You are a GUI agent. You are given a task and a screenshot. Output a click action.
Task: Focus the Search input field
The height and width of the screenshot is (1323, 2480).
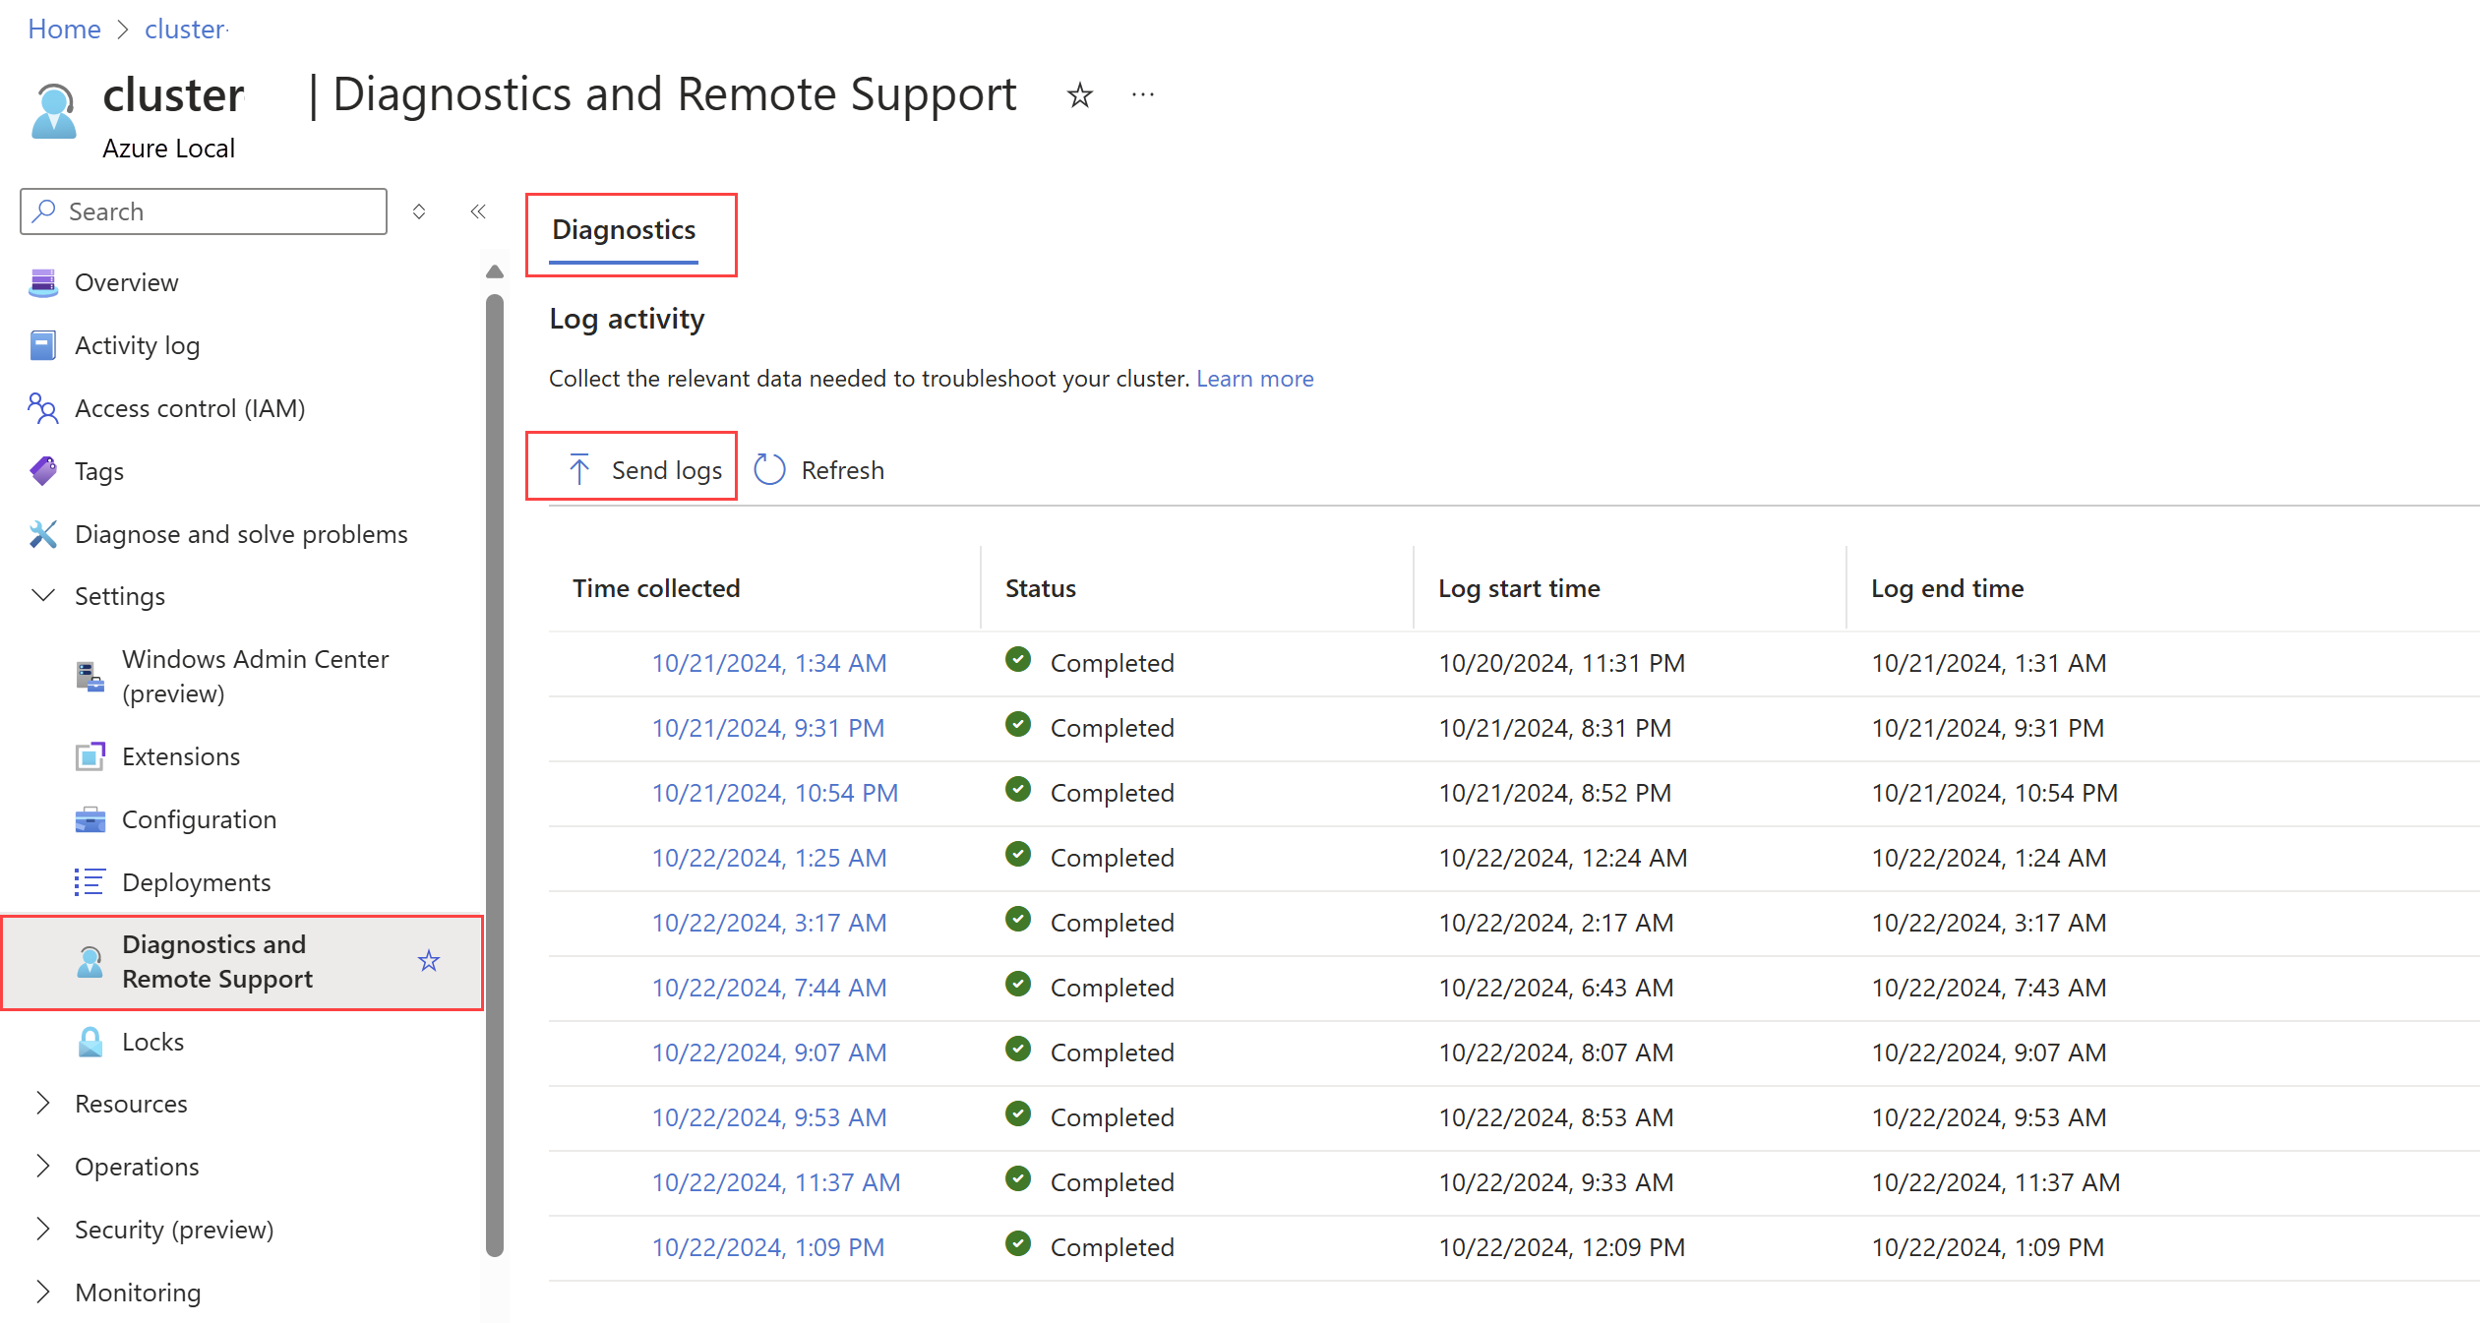(x=216, y=211)
